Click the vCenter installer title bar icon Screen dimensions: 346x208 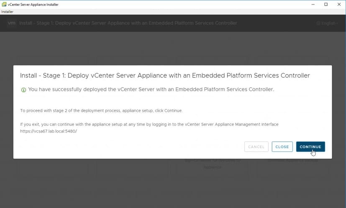[4, 4]
